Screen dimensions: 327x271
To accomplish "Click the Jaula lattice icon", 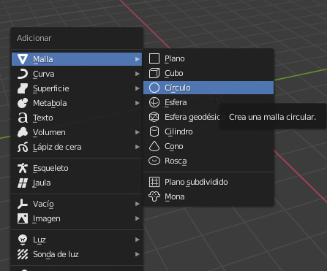I will [23, 183].
